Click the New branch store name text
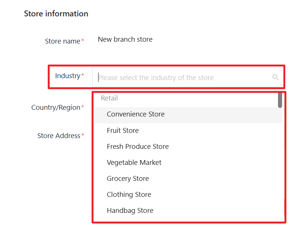Screen dimensions: 291x227 pos(125,39)
